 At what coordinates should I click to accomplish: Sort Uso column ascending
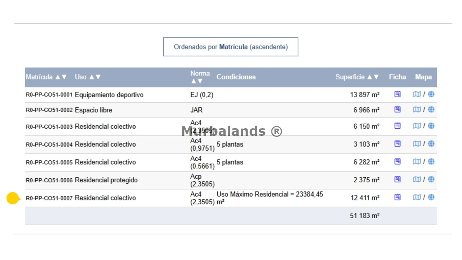(x=92, y=77)
